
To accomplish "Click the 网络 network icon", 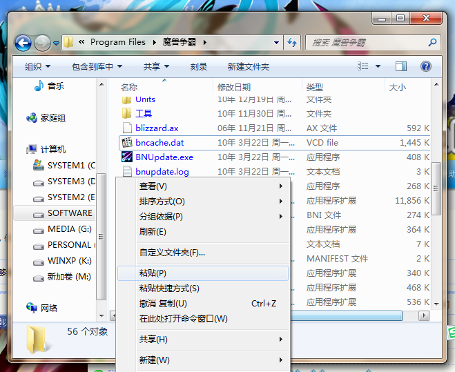I will click(x=32, y=307).
